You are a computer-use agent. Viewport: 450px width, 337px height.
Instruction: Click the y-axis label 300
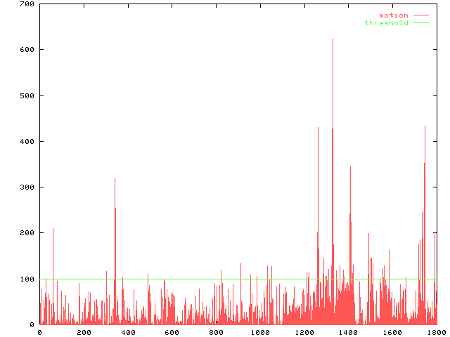pyautogui.click(x=27, y=187)
